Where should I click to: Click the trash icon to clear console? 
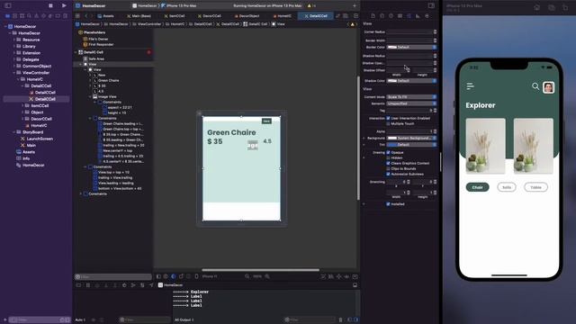pos(340,319)
